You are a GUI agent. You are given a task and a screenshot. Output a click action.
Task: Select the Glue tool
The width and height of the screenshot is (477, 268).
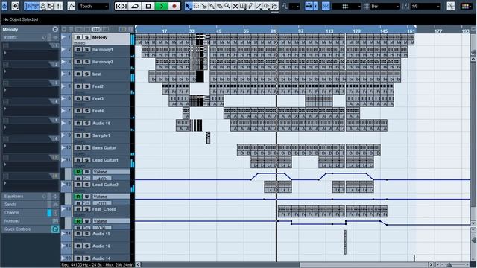(212, 6)
